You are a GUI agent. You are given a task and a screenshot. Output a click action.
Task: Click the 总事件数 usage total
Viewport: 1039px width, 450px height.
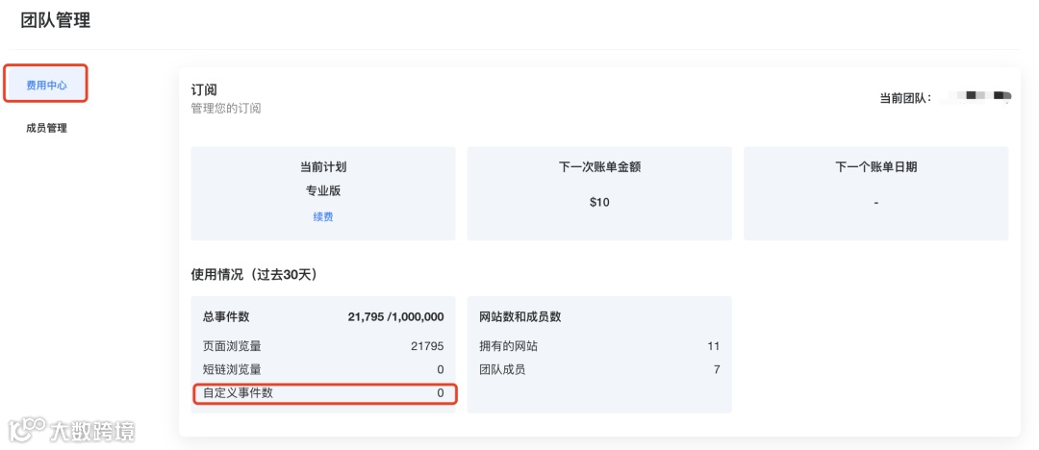point(395,316)
